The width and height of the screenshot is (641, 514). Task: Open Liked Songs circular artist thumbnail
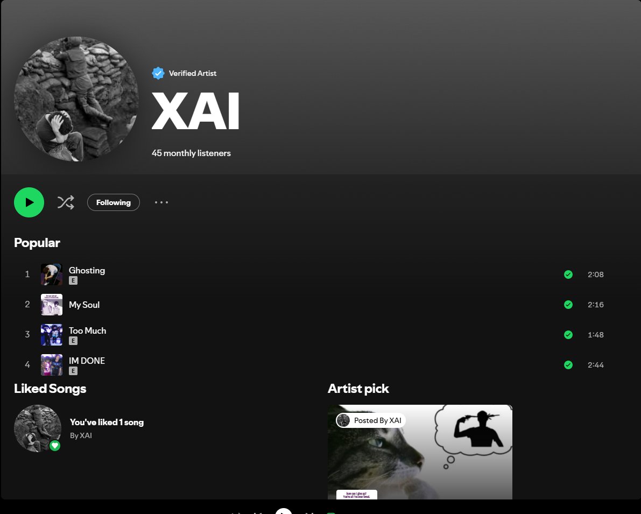click(38, 428)
